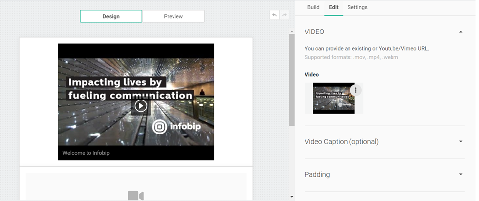Open the Build tab
This screenshot has width=479, height=201.
tap(313, 7)
